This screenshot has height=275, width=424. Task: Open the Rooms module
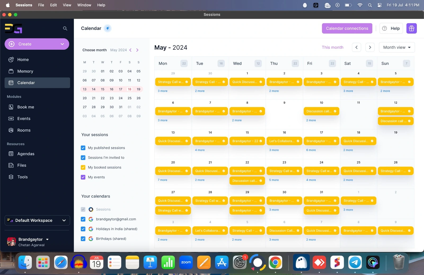point(24,130)
